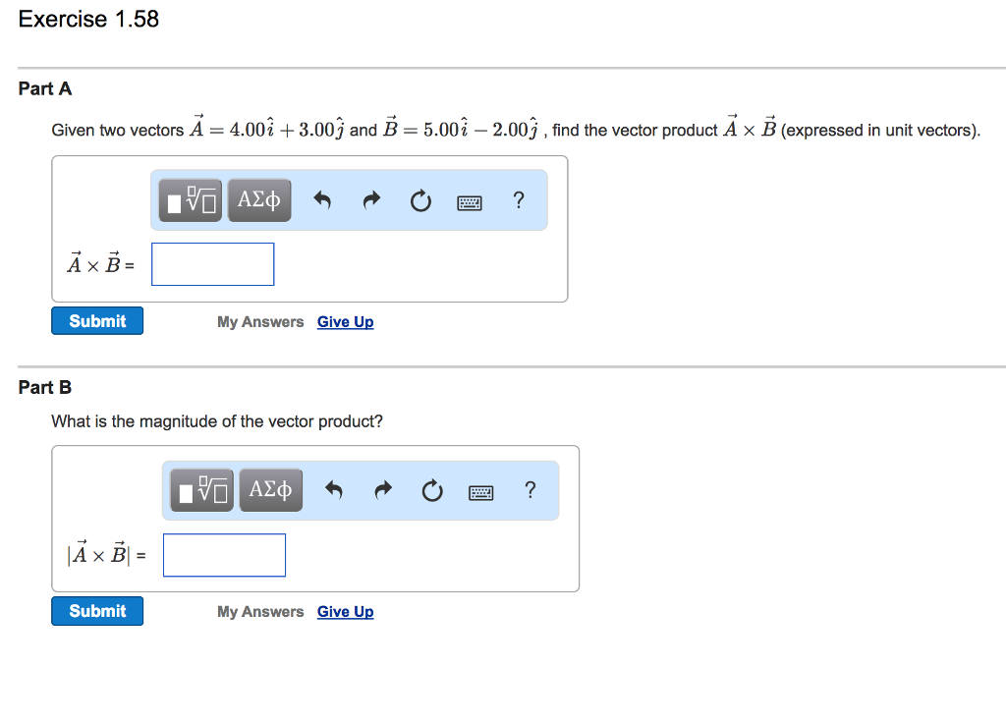Open math templates button in Part B

point(202,490)
